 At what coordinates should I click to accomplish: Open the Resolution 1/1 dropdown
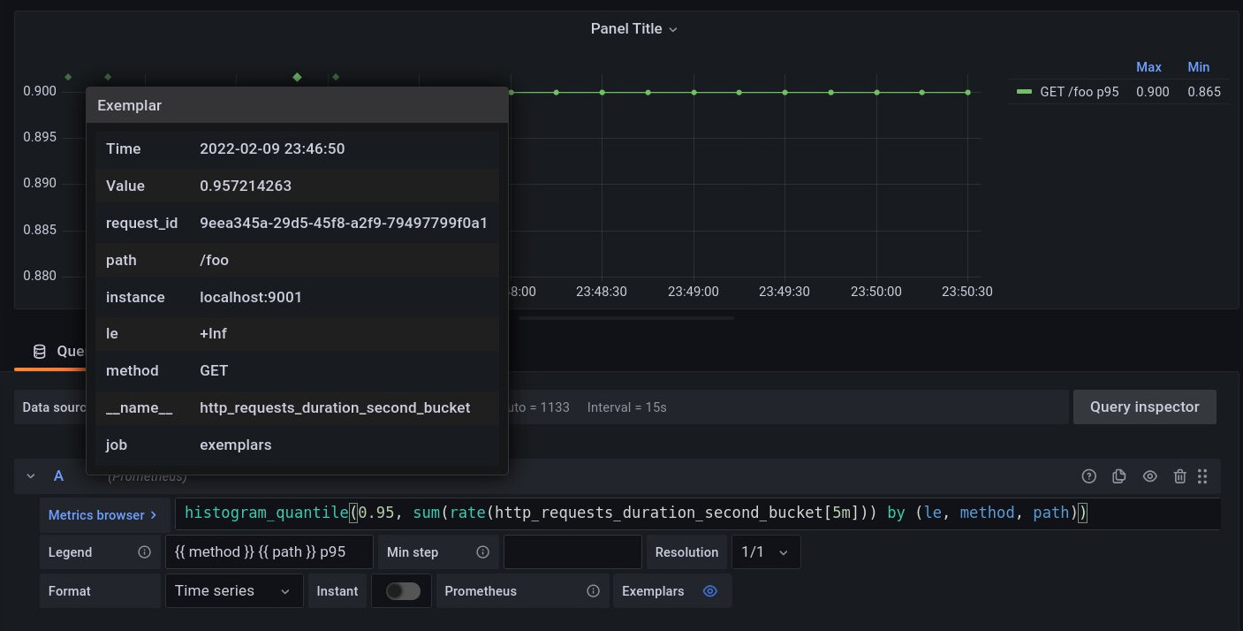click(765, 552)
